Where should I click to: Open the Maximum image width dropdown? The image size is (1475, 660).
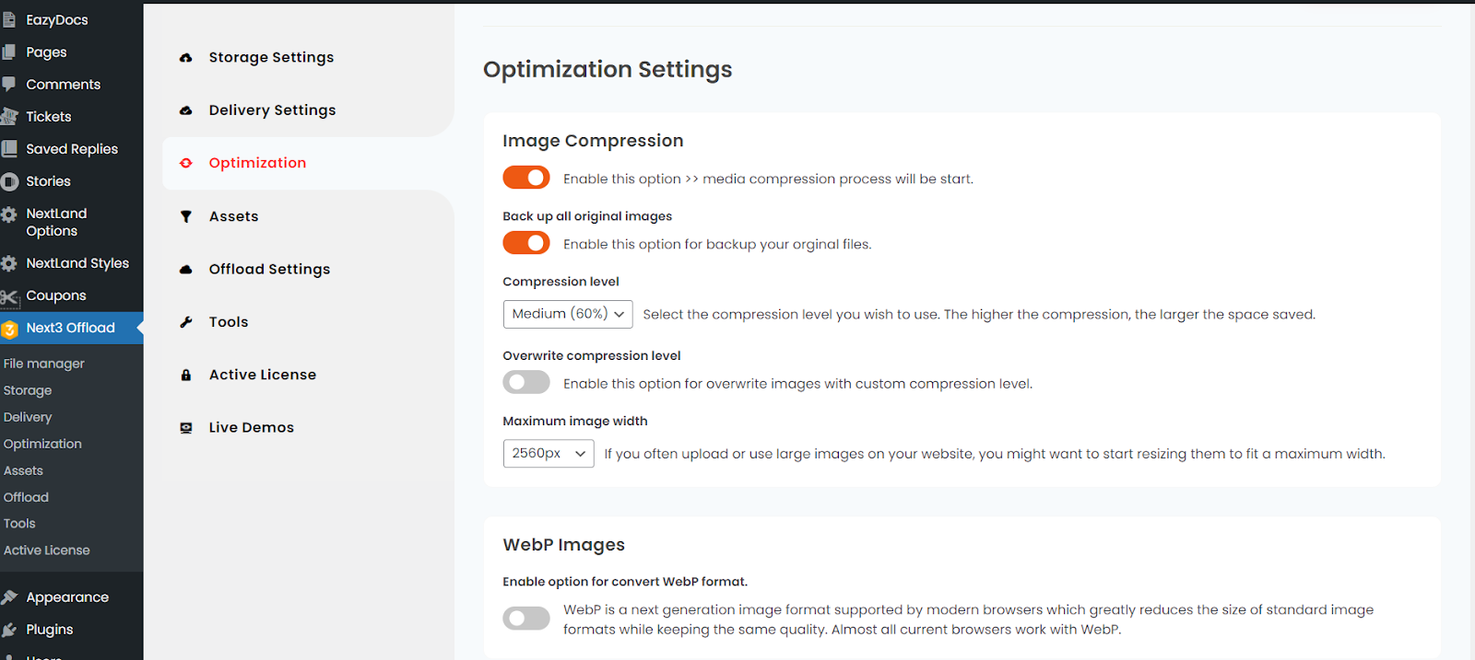[549, 453]
